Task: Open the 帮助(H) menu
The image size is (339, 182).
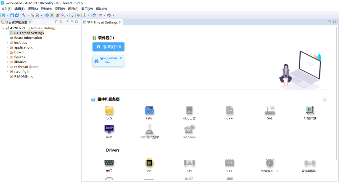Action: point(101,9)
